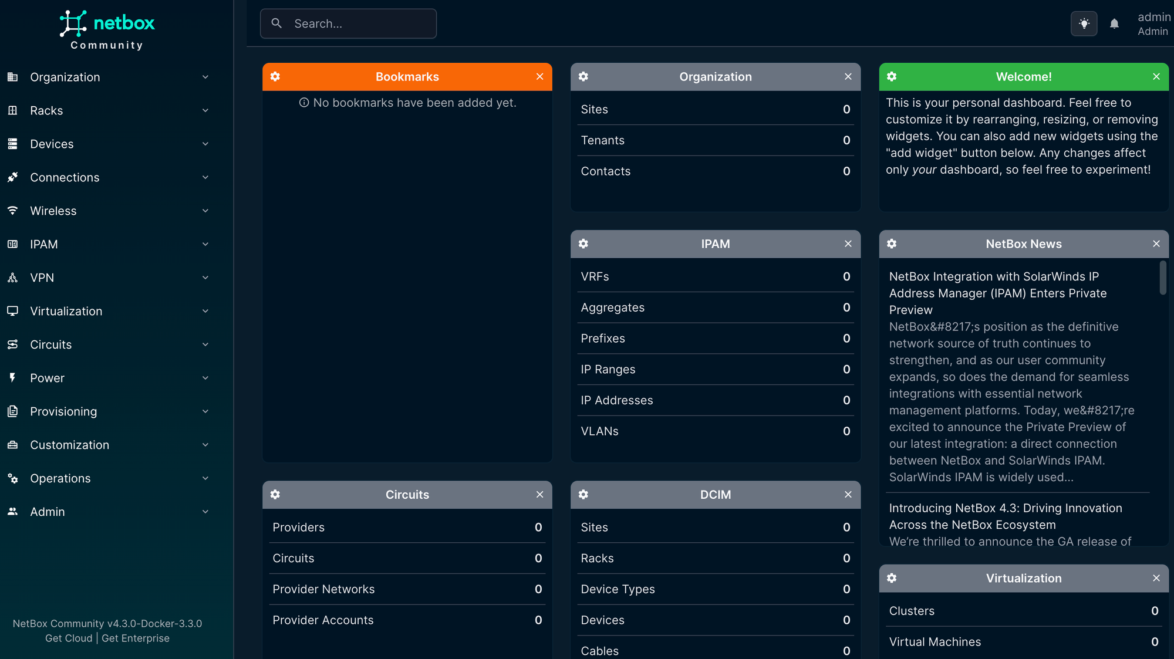Open Sites in Organization widget
The image size is (1174, 659).
715,109
